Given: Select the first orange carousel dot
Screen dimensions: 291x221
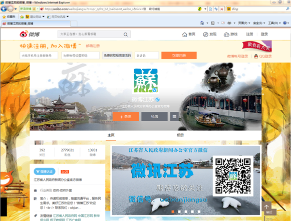Looking at the screenshot, I should click(x=173, y=211).
